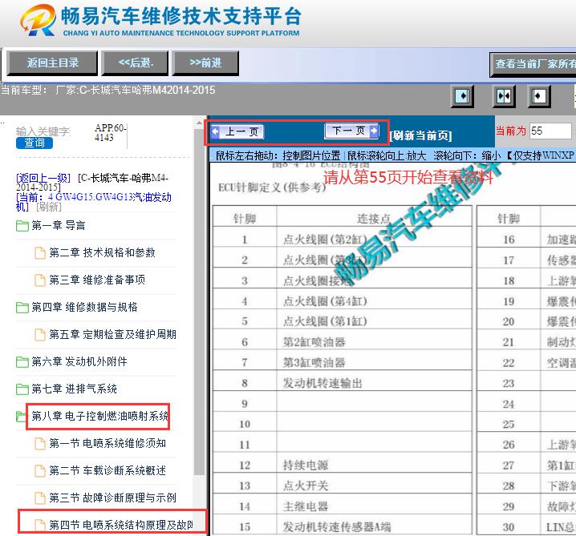Screen dimensions: 576x536
Task: Click the folder icon beside 第七章 进排气系统
Action: point(22,389)
